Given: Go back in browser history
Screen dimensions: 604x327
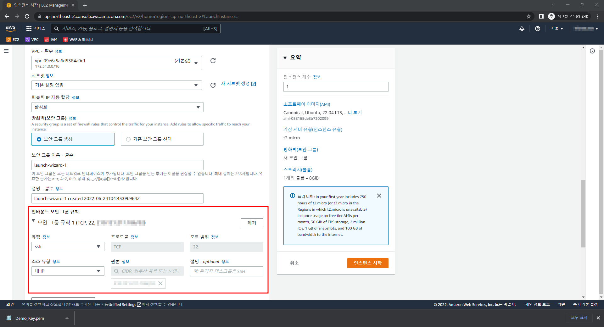Looking at the screenshot, I should click(7, 16).
